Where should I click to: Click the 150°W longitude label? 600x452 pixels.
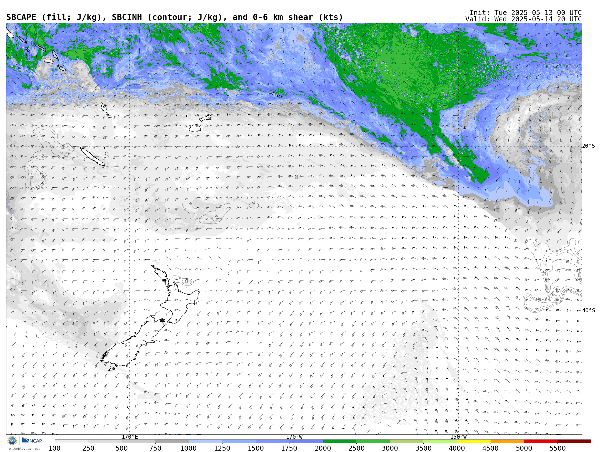click(x=458, y=437)
